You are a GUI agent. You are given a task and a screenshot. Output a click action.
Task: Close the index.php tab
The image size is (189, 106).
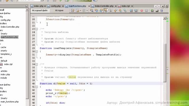point(45,6)
